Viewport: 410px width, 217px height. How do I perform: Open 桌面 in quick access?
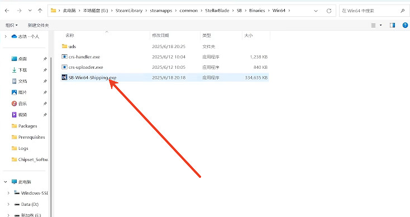[20, 59]
